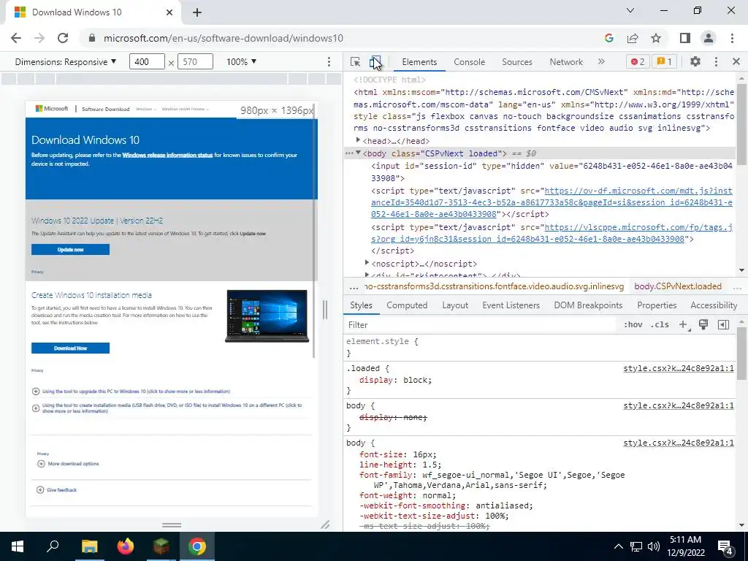Open the Chrome profile avatar

pos(709,38)
